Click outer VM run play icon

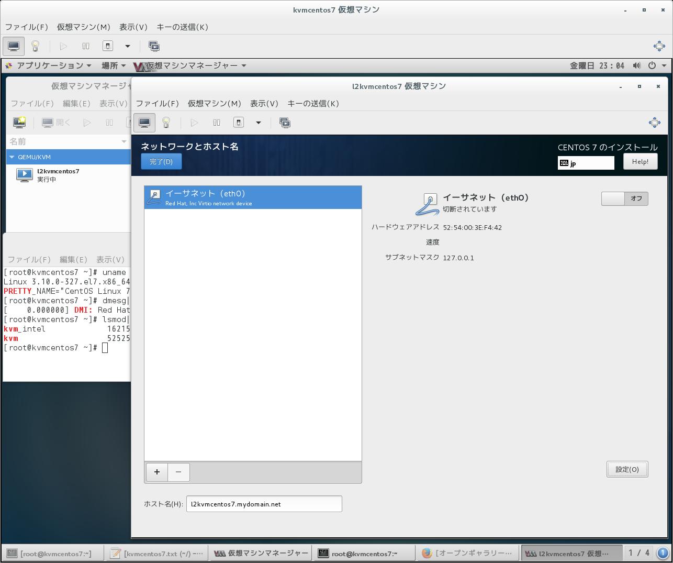coord(63,46)
